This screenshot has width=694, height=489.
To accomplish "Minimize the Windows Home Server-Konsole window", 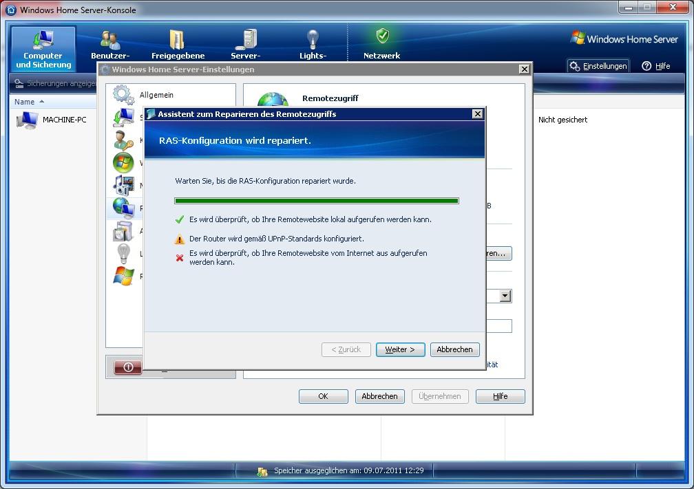I will pyautogui.click(x=629, y=7).
